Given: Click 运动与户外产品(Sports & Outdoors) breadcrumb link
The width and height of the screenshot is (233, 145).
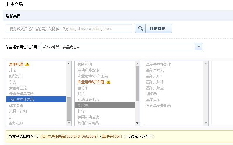Looking at the screenshot, I should [69, 136].
